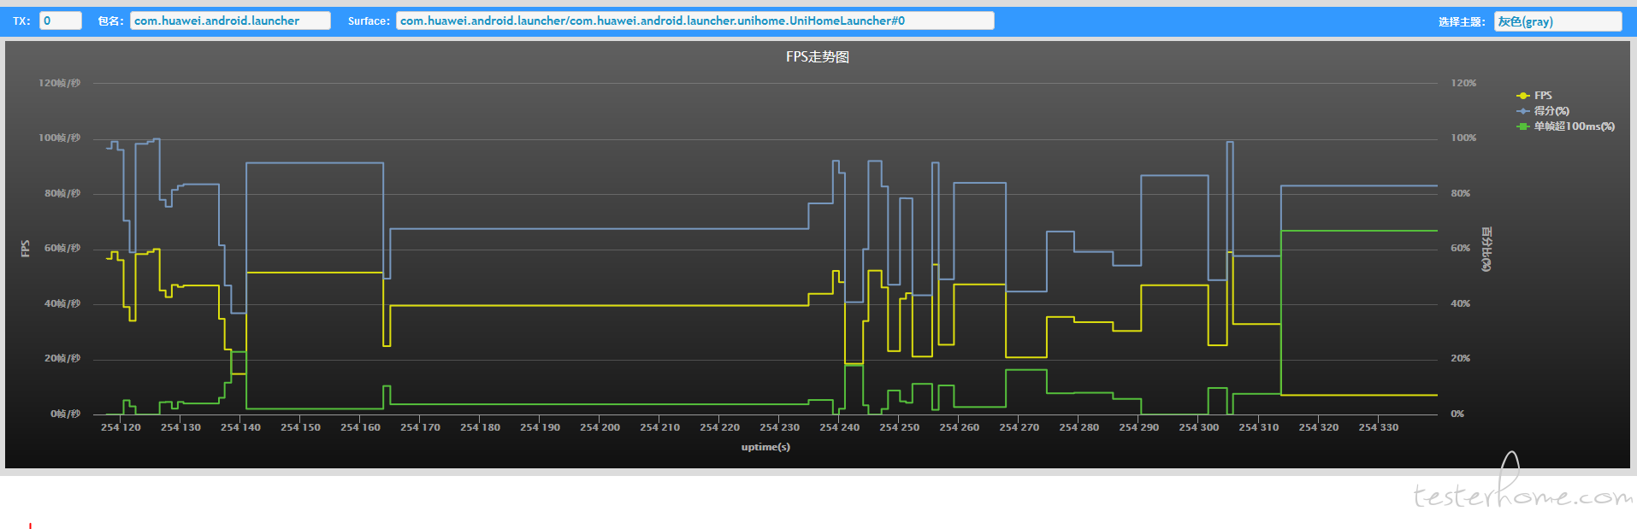Click the 254 250 x-axis label
Viewport: 1637px width, 529px height.
click(x=899, y=427)
